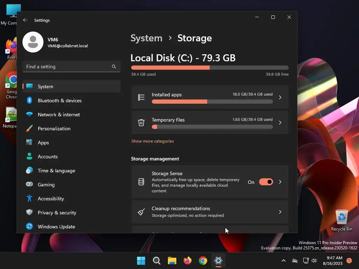Click the Installed apps usage bar
The image size is (359, 269).
pyautogui.click(x=212, y=102)
